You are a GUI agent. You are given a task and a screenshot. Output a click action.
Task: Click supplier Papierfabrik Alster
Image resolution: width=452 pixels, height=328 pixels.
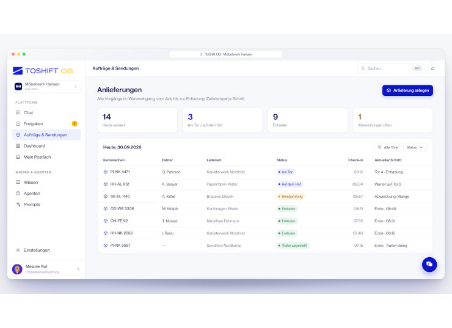pos(222,184)
